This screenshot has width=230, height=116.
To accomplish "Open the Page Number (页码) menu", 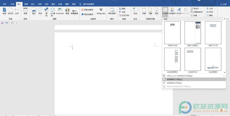I will pos(156,12).
